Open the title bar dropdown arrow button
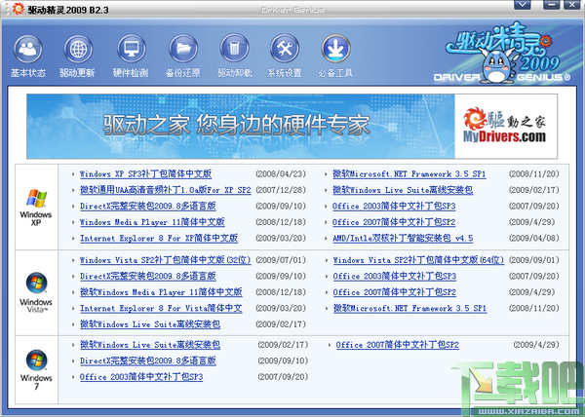Image resolution: width=585 pixels, height=417 pixels. [x=523, y=5]
